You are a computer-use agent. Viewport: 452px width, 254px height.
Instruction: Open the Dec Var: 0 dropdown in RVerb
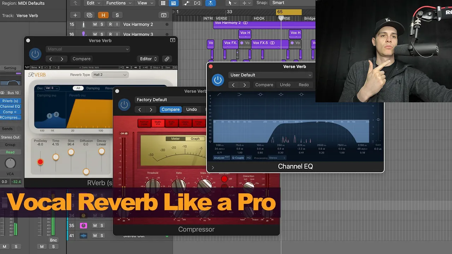[51, 88]
